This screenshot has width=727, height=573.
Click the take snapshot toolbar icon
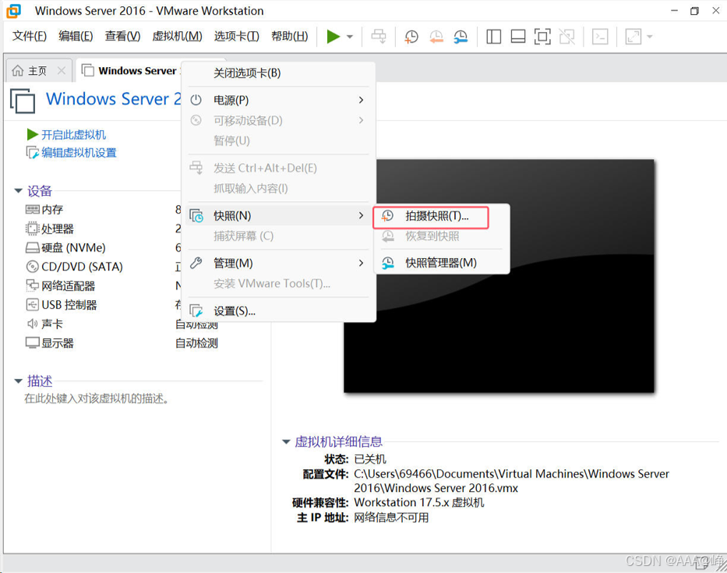click(x=411, y=37)
